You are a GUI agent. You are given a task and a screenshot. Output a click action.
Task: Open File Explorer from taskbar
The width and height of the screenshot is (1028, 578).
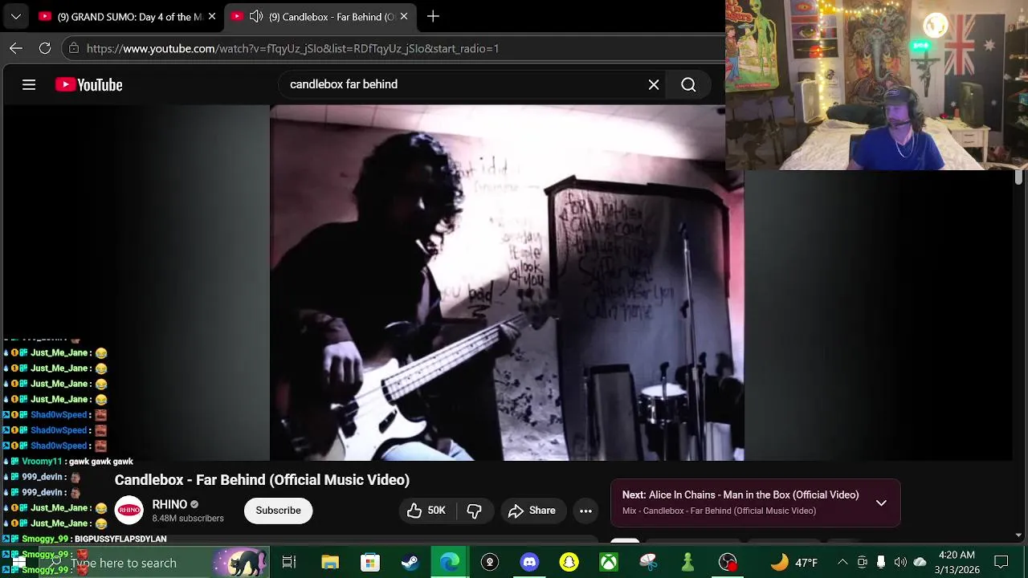click(330, 563)
